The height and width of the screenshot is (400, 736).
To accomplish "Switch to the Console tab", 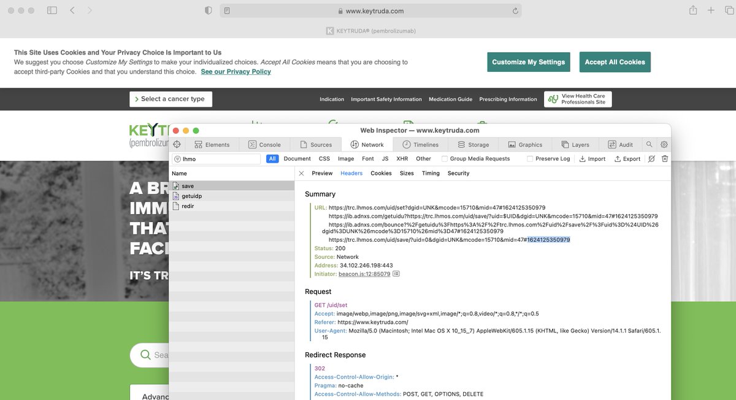I will [x=264, y=145].
